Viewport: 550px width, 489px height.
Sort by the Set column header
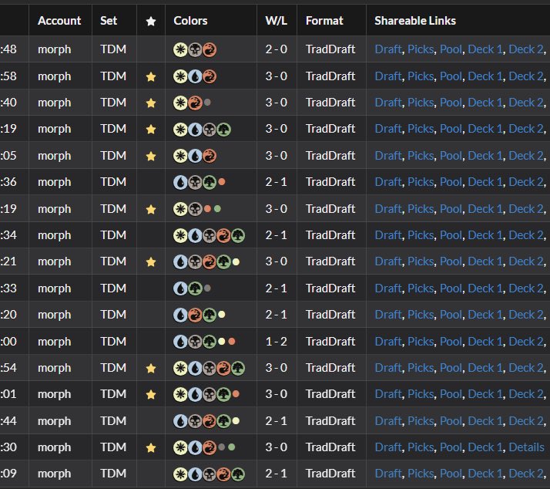click(x=109, y=21)
